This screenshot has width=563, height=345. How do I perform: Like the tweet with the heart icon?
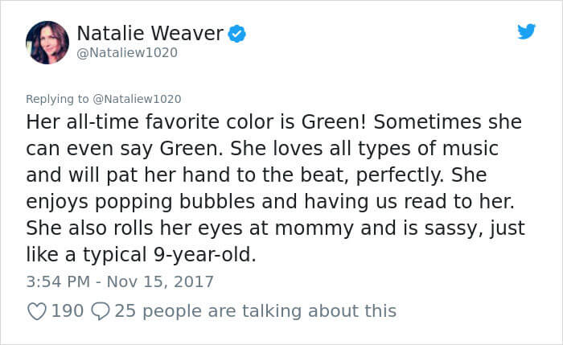tap(37, 310)
